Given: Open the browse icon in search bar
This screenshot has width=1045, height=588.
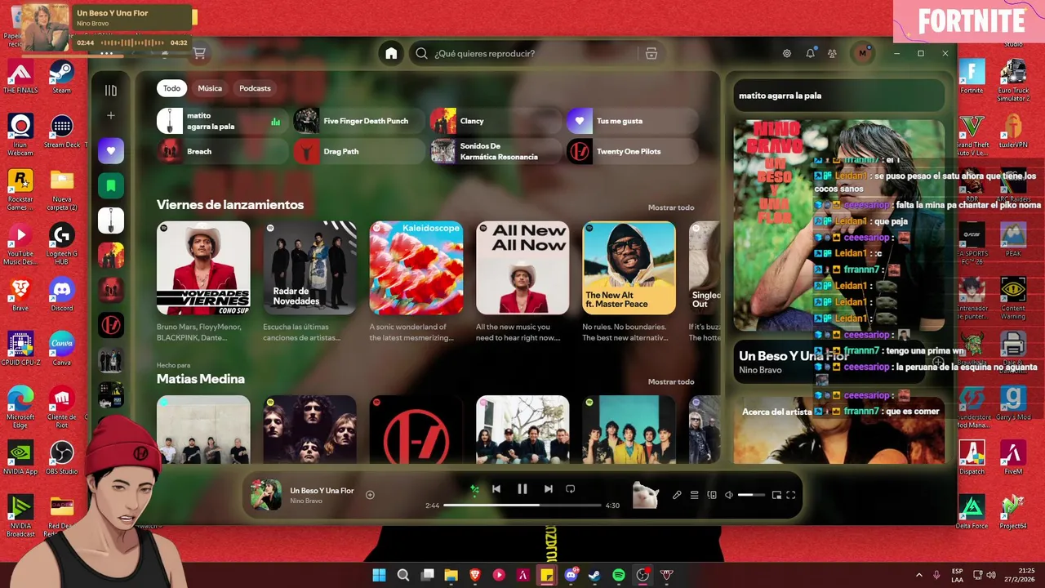Looking at the screenshot, I should pyautogui.click(x=651, y=53).
